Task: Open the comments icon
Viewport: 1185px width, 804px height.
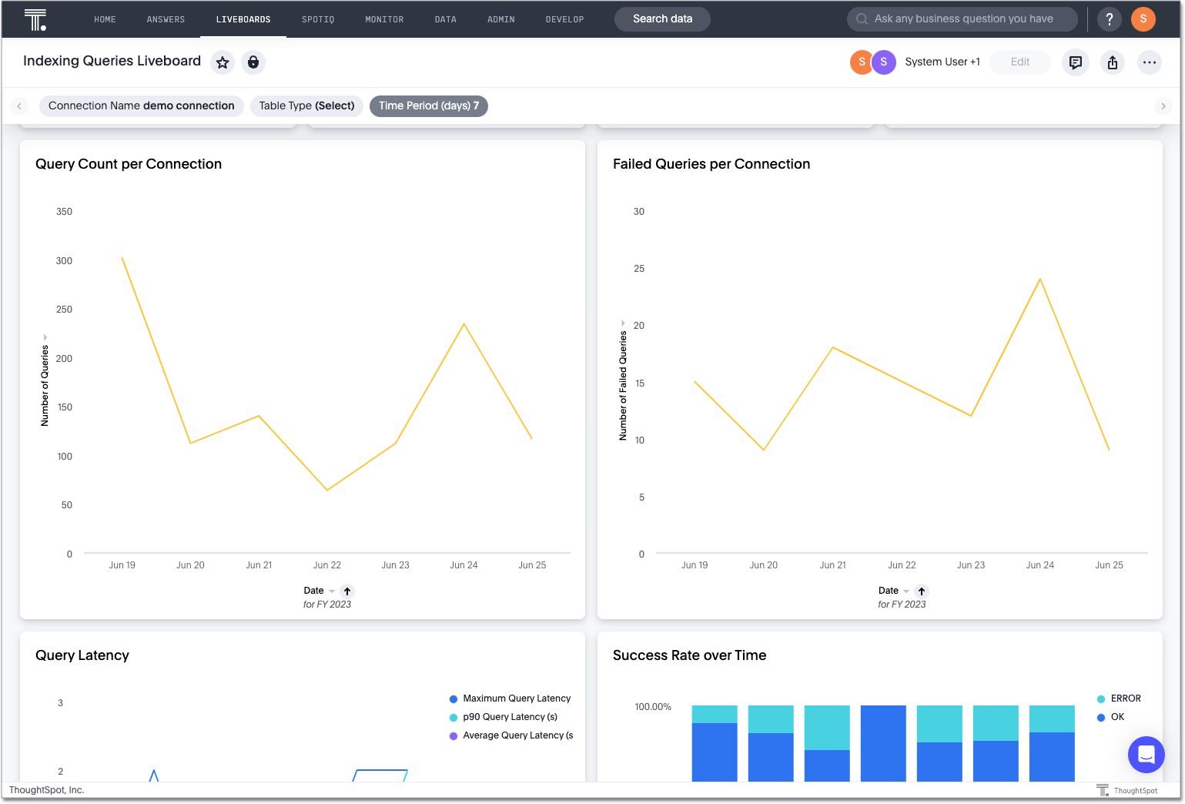Action: (x=1075, y=62)
